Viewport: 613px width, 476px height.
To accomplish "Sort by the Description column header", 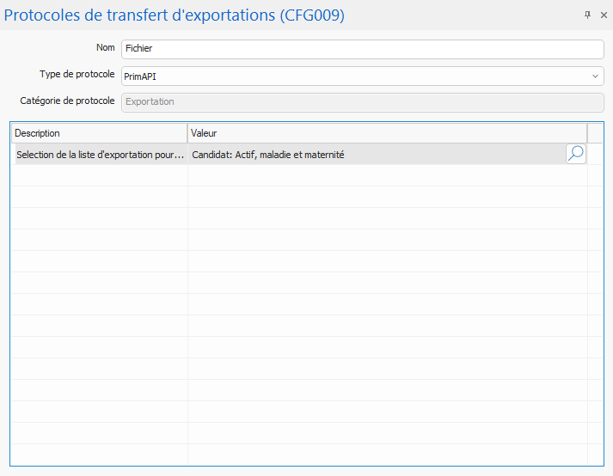I will [99, 133].
